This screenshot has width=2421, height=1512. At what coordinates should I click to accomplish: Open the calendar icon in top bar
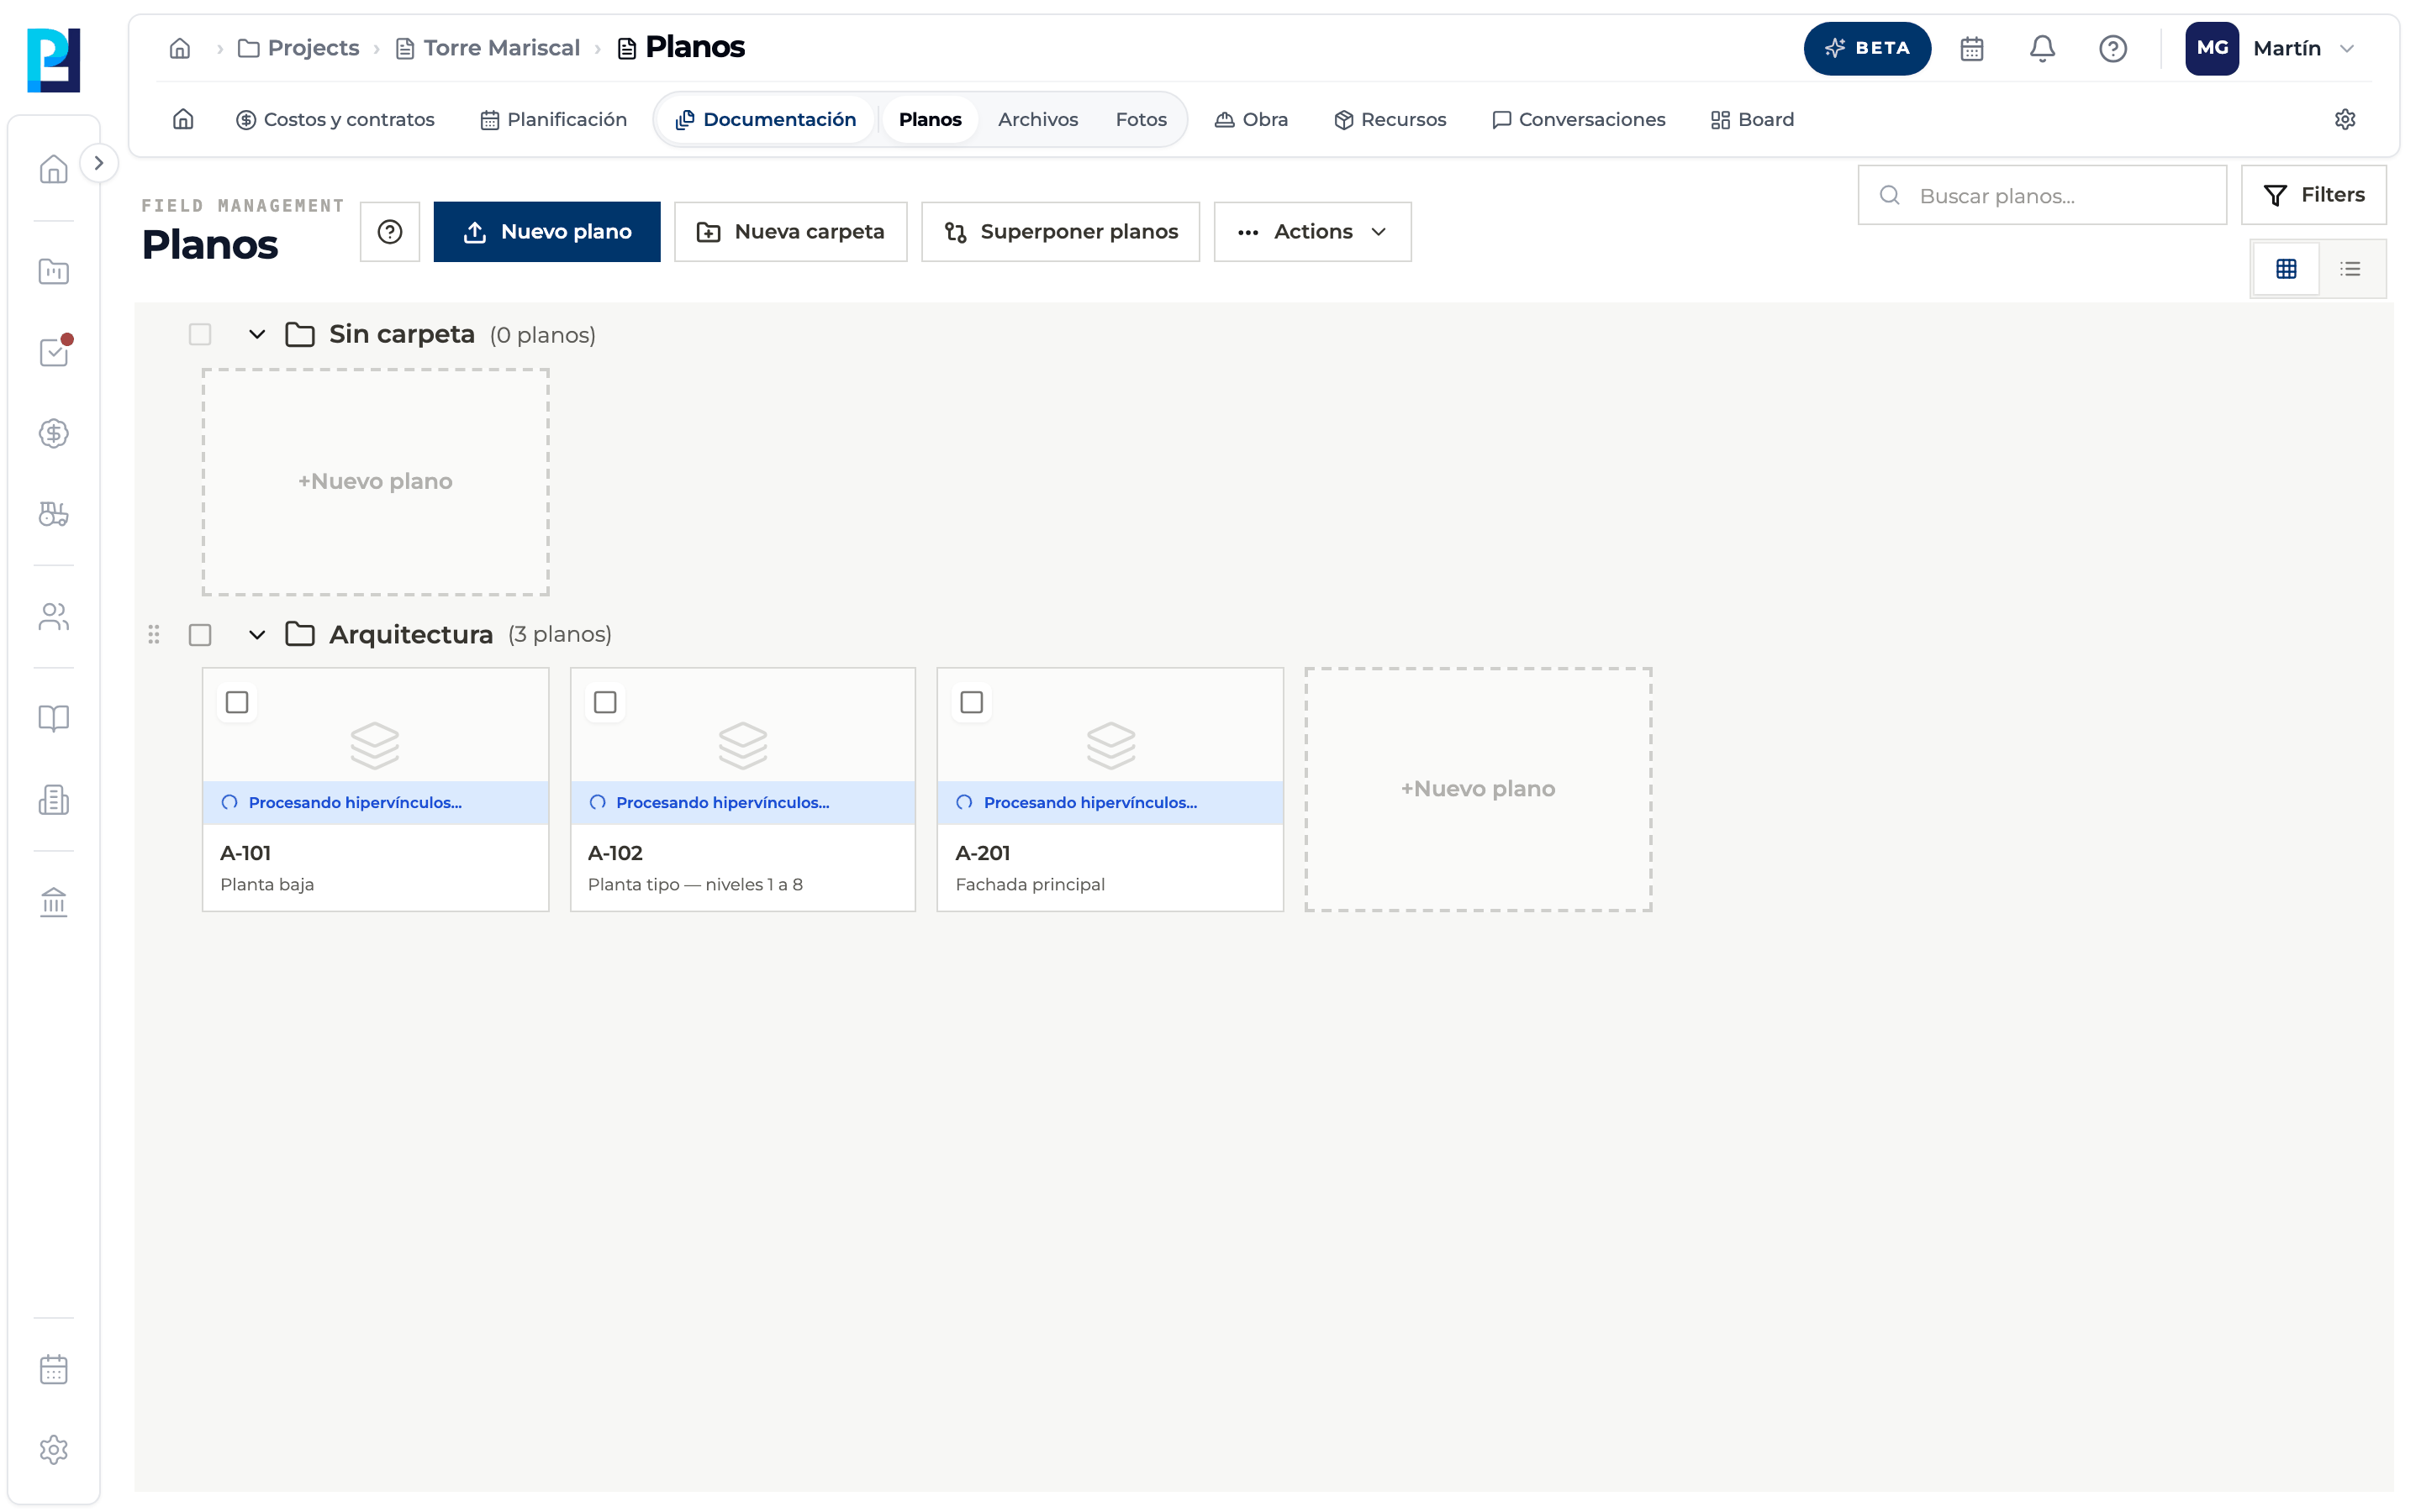coord(1970,48)
